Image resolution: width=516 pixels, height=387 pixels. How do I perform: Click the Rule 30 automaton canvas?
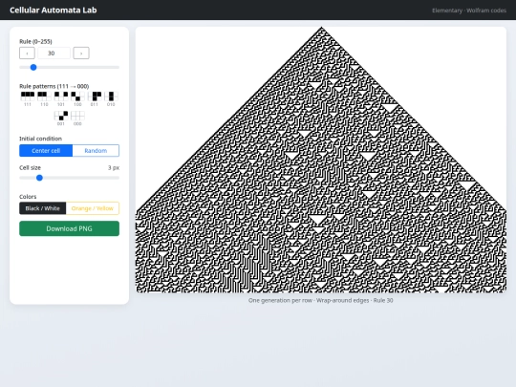coord(321,160)
